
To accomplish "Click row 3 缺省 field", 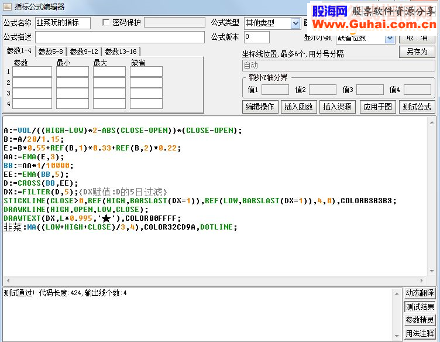I will click(x=146, y=93).
